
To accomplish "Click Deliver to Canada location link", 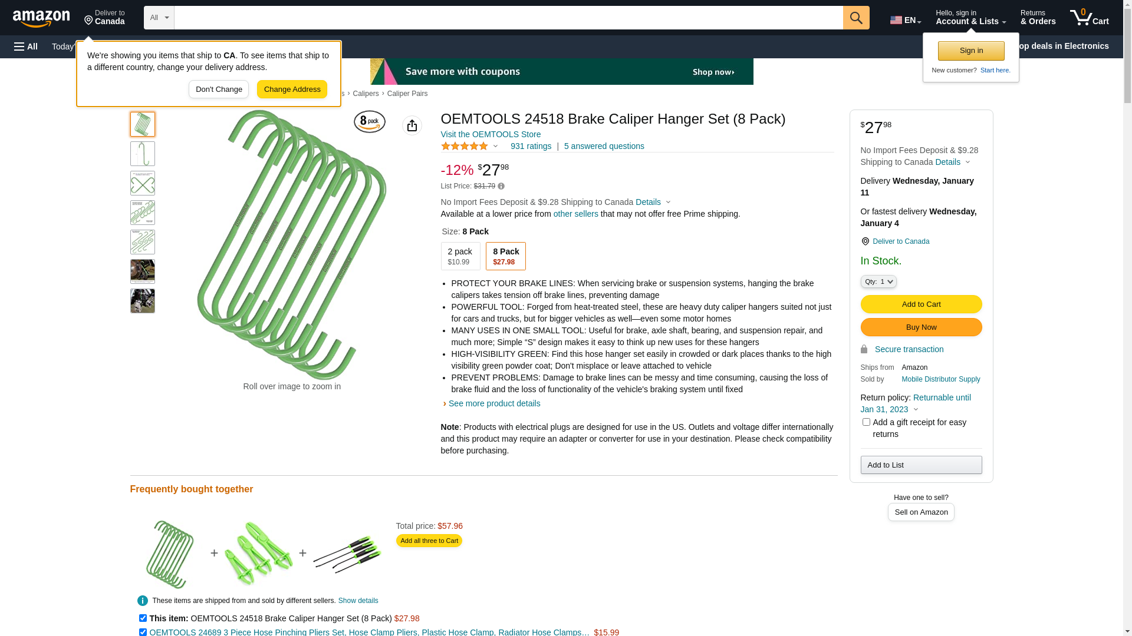I will [901, 241].
